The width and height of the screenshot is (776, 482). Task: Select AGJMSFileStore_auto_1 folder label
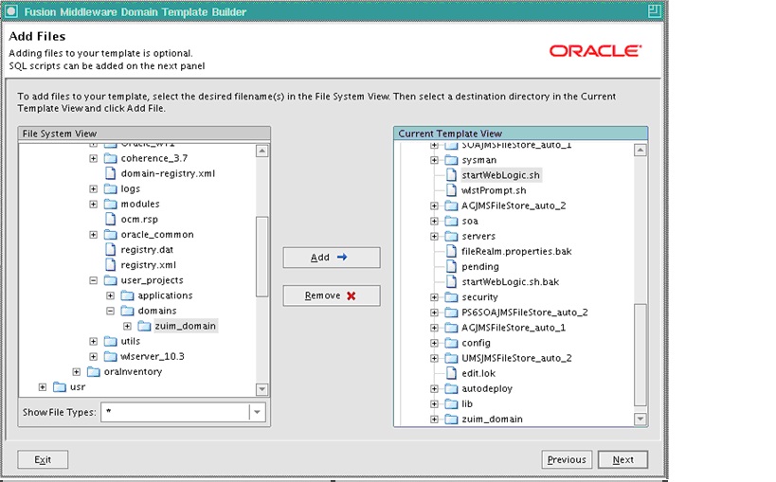coord(514,328)
